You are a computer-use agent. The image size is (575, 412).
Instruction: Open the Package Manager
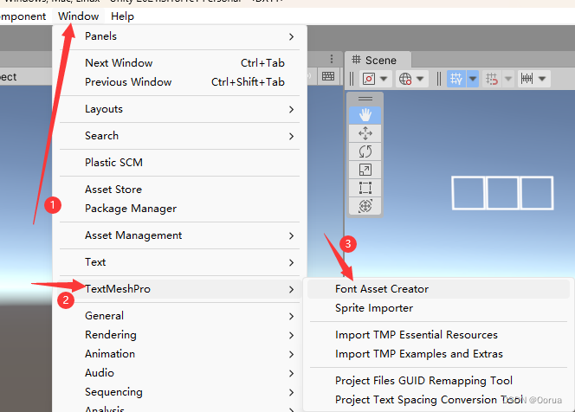[x=180, y=209]
